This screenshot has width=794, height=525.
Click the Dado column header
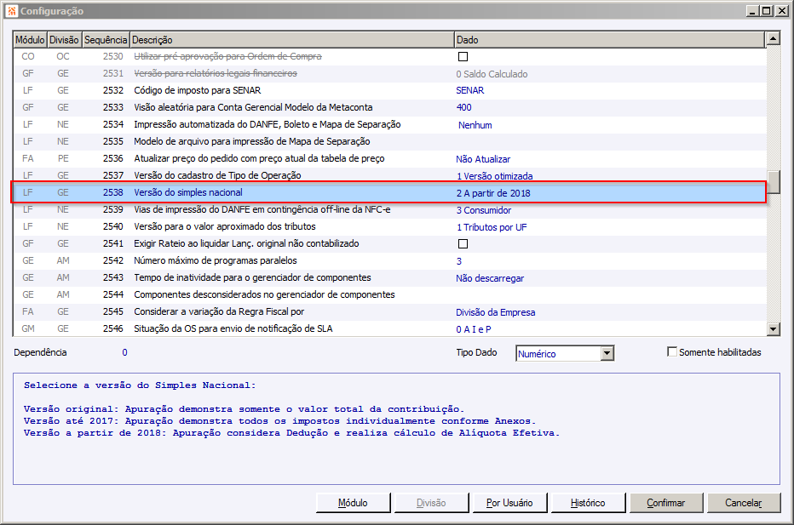pos(609,39)
